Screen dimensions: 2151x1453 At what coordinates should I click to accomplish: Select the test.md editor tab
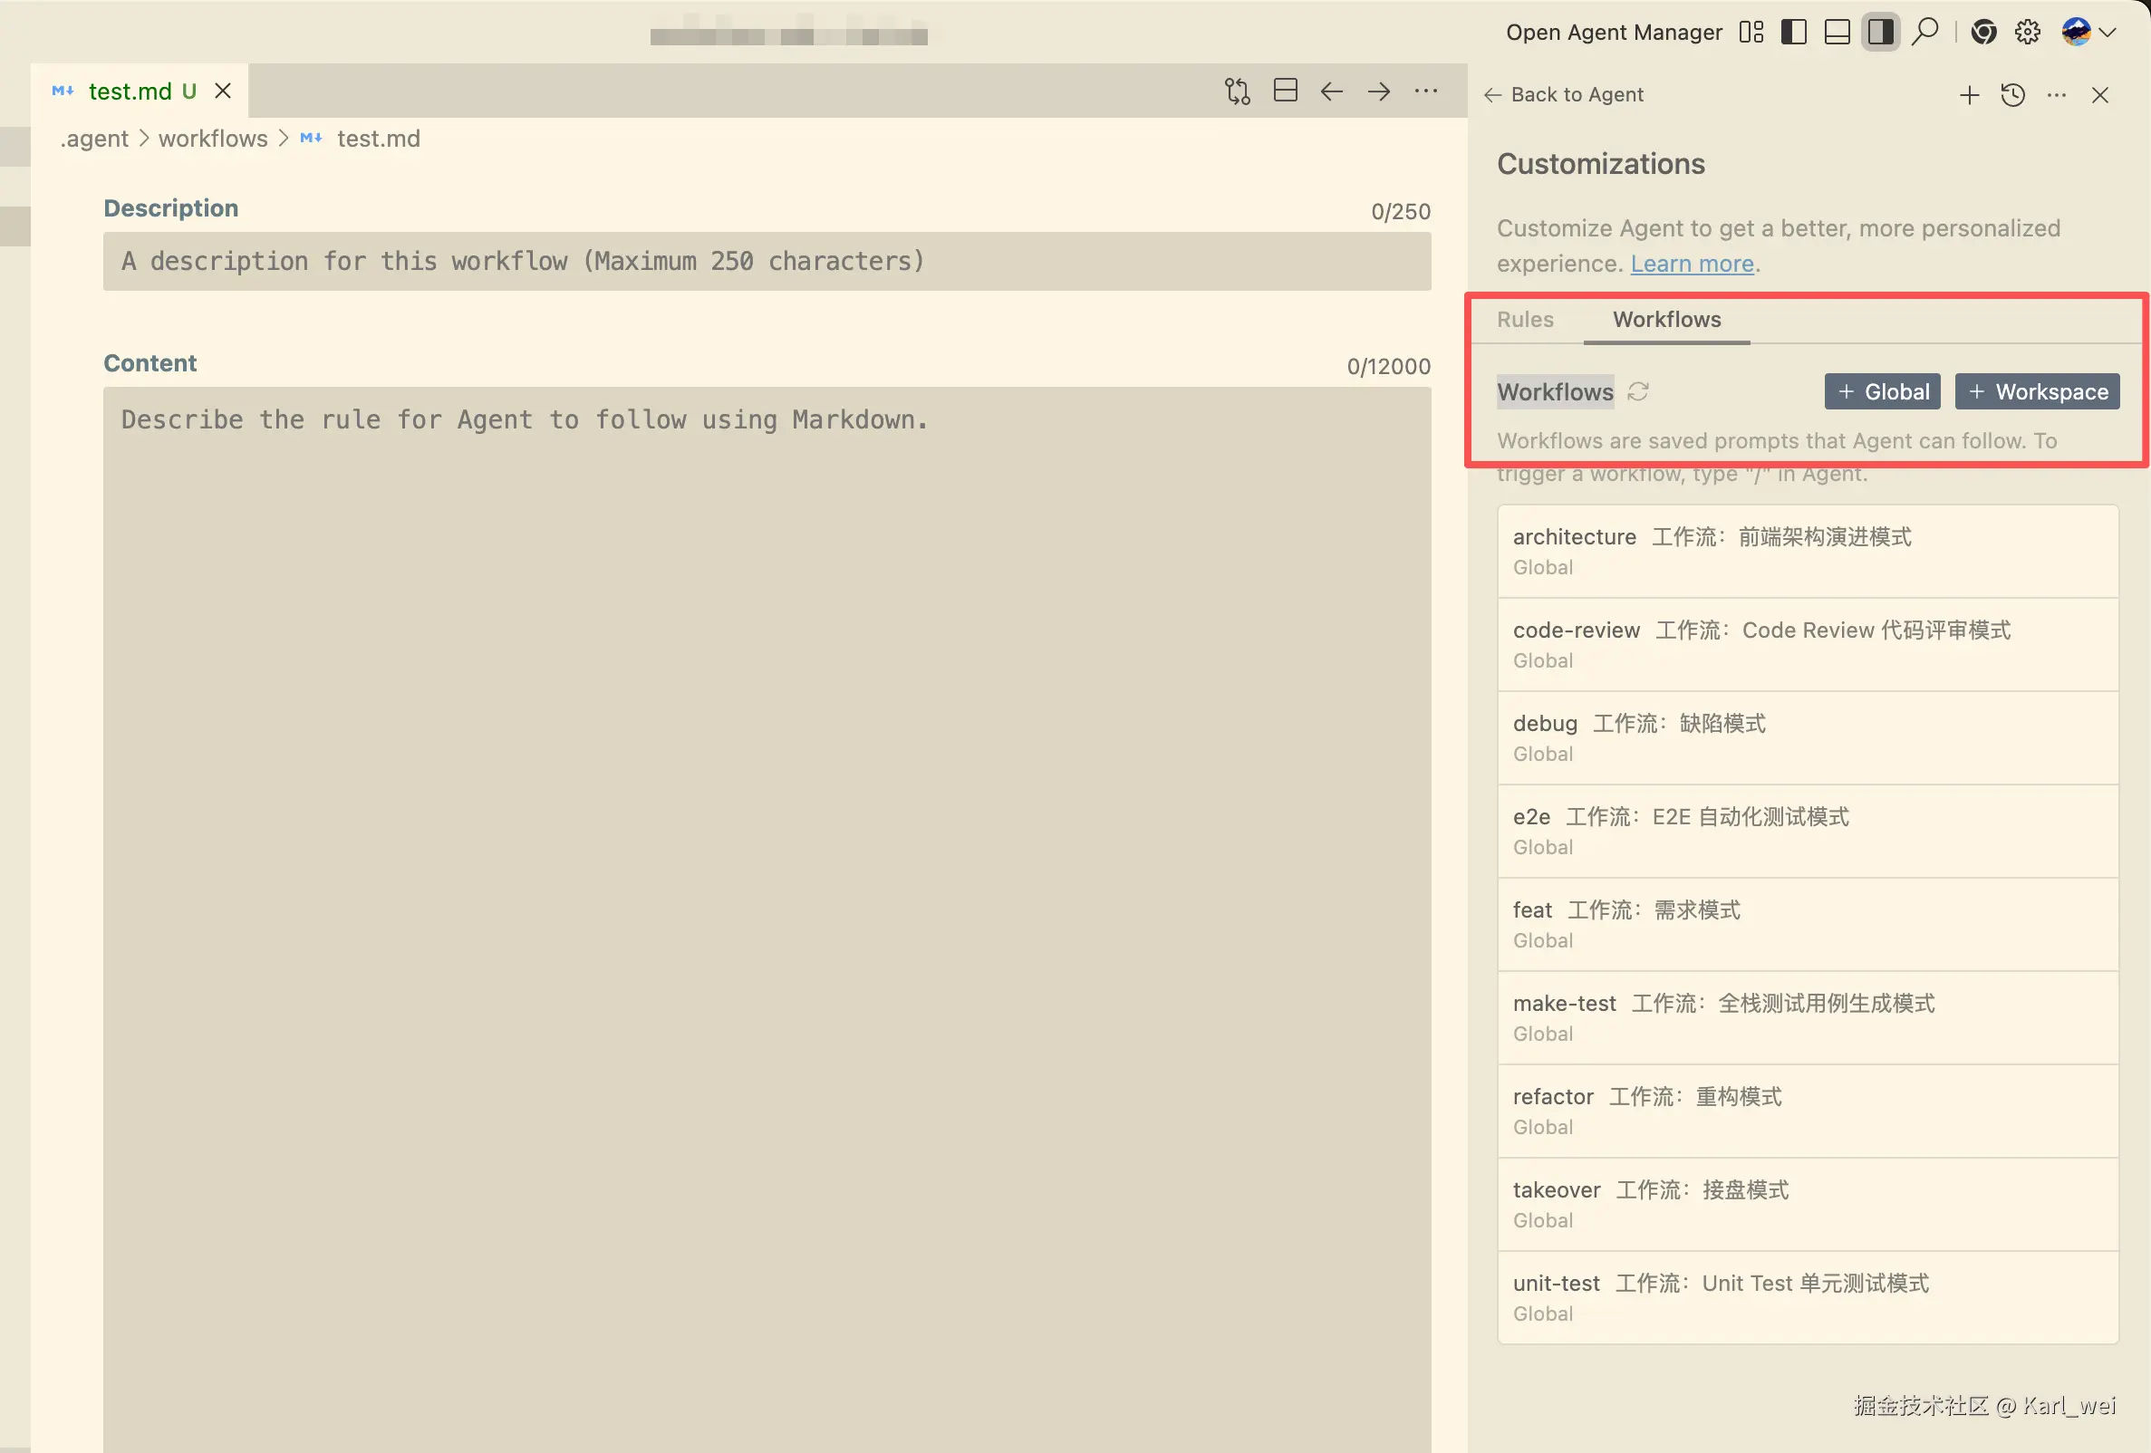(x=130, y=91)
